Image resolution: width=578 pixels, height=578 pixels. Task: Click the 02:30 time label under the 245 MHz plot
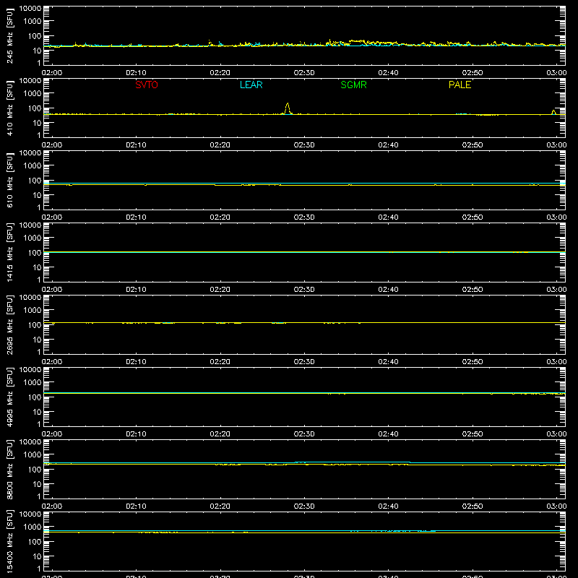[x=304, y=73]
